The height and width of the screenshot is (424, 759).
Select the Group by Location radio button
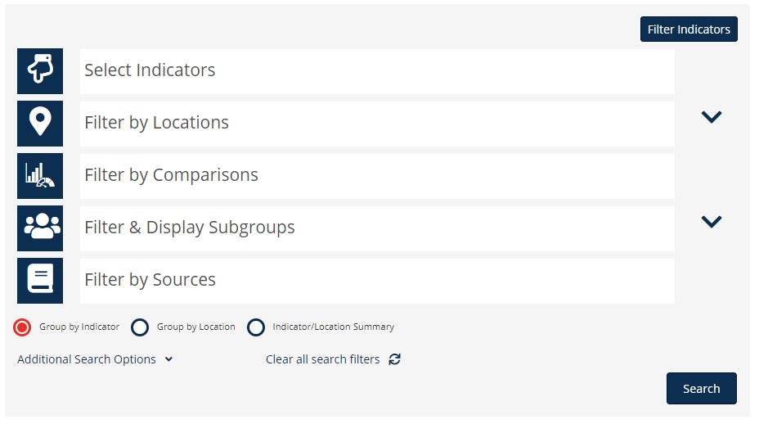tap(140, 327)
